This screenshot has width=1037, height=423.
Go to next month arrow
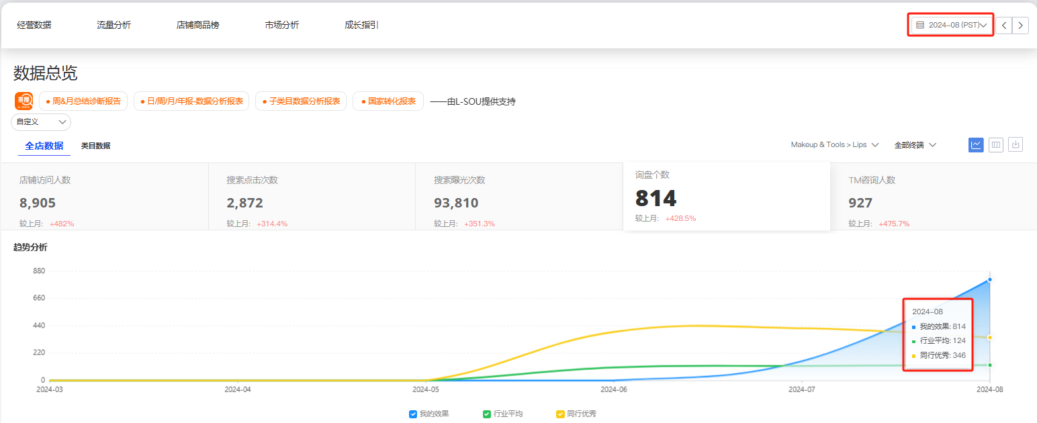coord(1020,26)
